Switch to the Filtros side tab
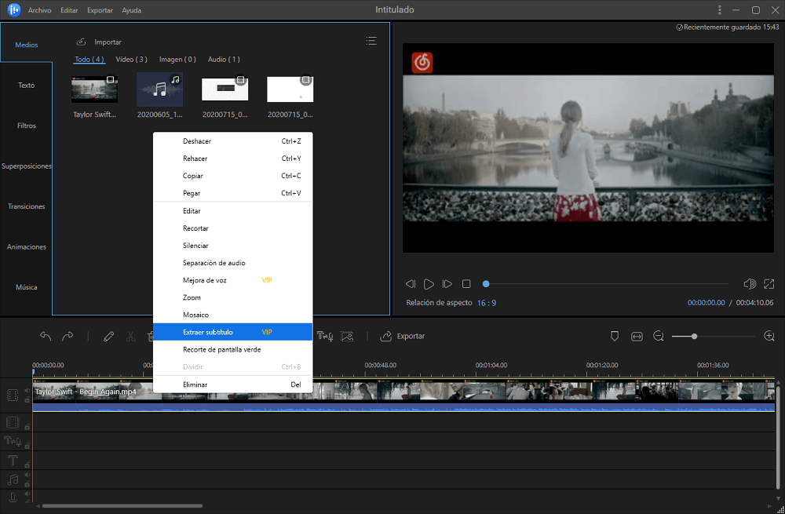Screen dimensions: 785x514 click(x=26, y=126)
